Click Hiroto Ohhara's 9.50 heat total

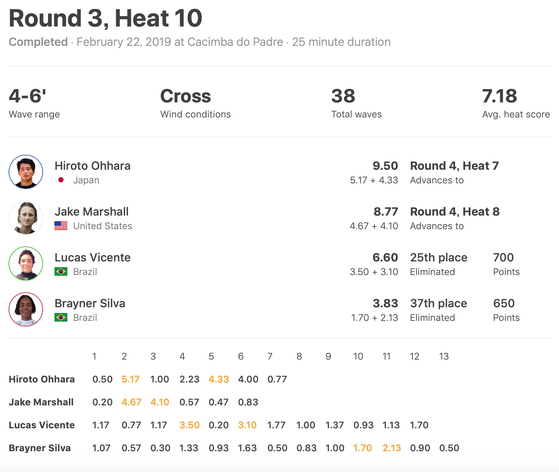click(x=385, y=166)
